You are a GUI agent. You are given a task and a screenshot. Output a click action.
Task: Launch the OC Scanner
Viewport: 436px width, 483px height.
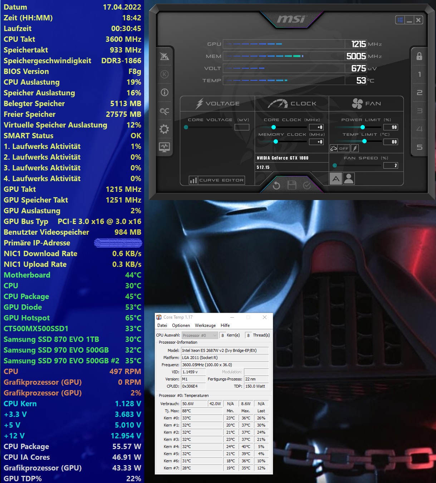coord(165,111)
